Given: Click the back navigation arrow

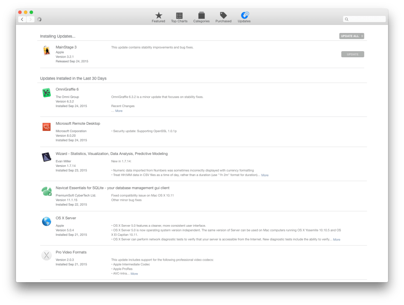Looking at the screenshot, I should tap(22, 19).
